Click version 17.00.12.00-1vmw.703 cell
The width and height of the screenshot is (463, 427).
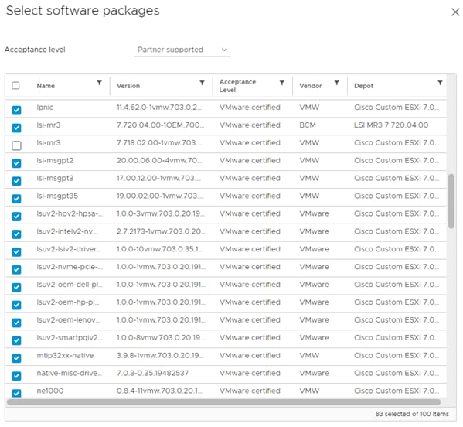158,178
